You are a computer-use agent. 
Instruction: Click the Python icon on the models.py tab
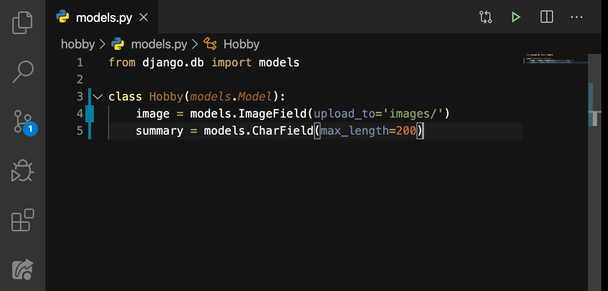(x=62, y=17)
